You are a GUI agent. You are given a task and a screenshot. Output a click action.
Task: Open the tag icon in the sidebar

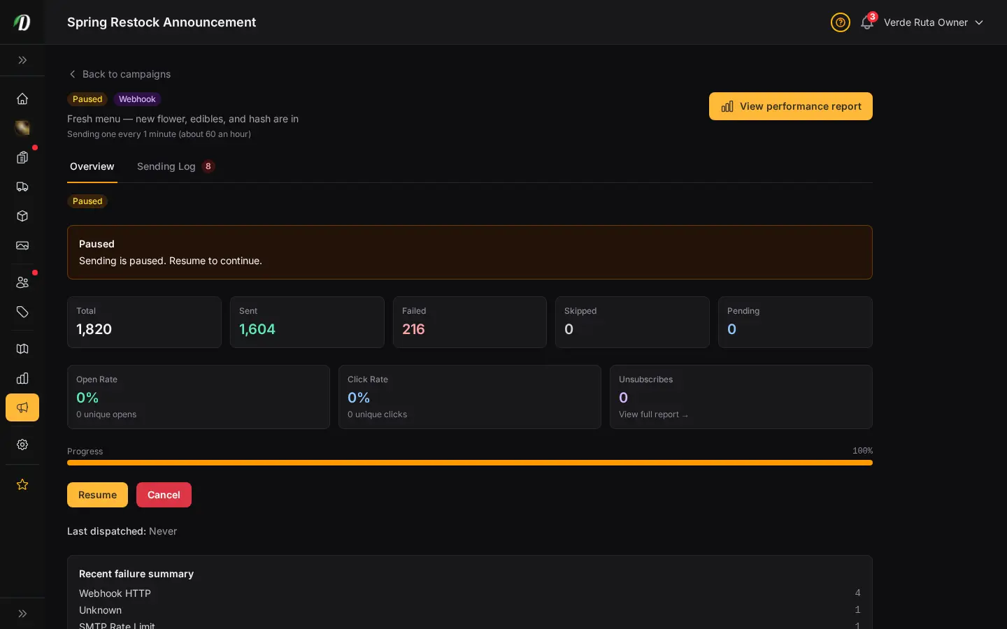[x=22, y=312]
